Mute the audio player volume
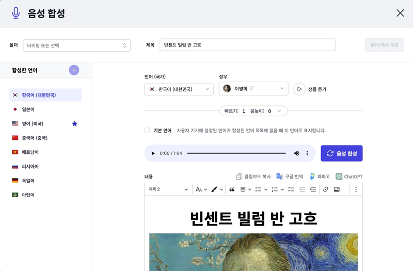Image resolution: width=413 pixels, height=271 pixels. pos(296,153)
